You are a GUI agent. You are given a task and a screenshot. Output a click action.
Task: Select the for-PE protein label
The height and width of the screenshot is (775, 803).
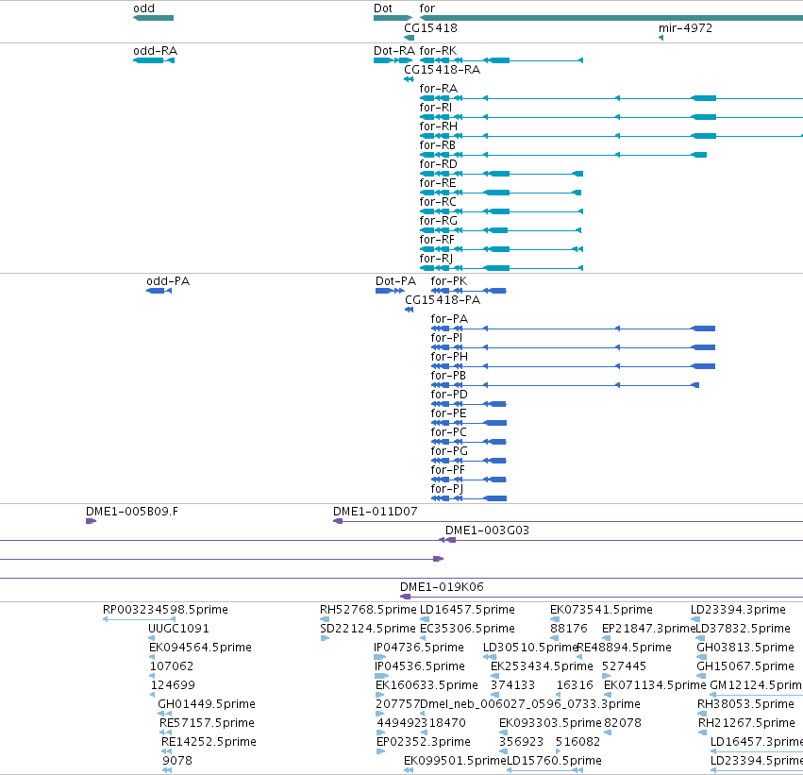448,413
